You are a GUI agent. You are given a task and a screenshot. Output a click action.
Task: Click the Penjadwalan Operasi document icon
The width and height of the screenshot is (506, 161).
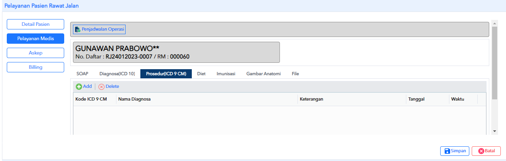(78, 29)
